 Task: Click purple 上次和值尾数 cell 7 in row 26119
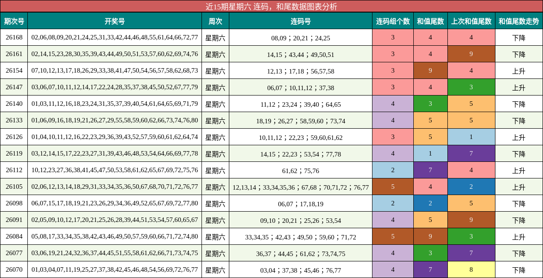(x=471, y=153)
